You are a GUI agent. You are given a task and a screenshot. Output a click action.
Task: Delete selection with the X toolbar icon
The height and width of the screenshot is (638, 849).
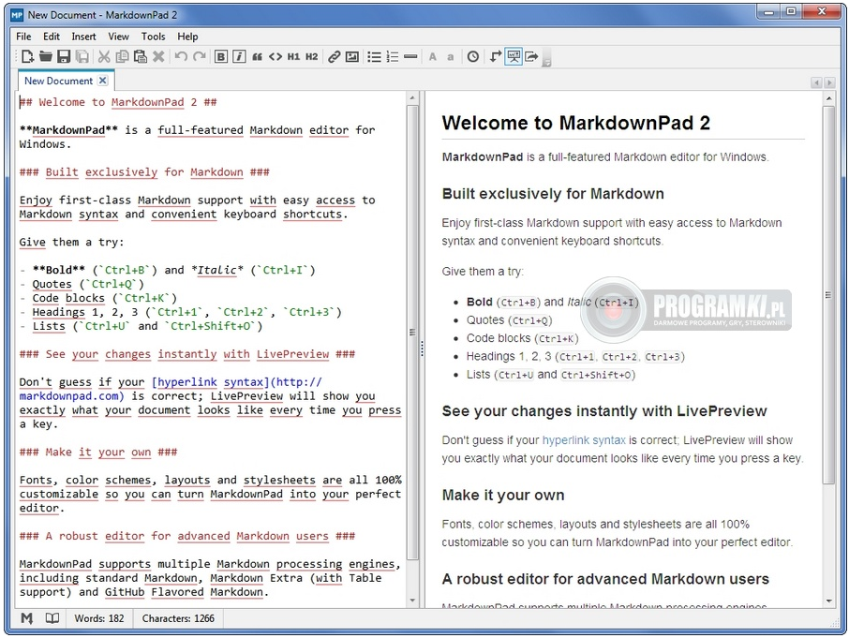(x=158, y=56)
